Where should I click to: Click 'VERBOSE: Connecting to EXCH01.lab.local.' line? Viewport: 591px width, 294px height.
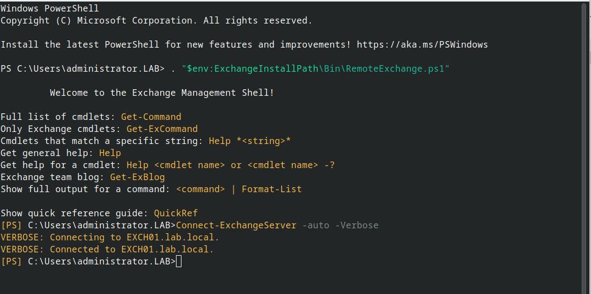110,237
